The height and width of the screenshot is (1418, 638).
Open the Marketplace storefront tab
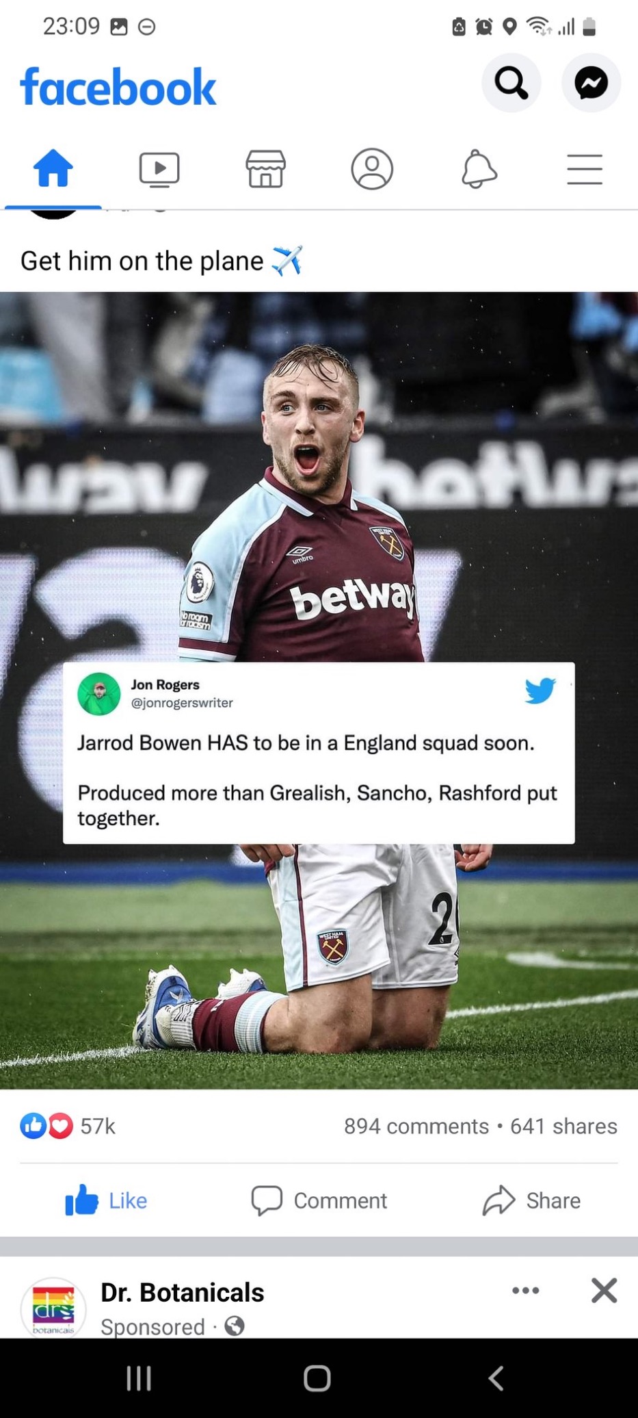click(x=265, y=168)
